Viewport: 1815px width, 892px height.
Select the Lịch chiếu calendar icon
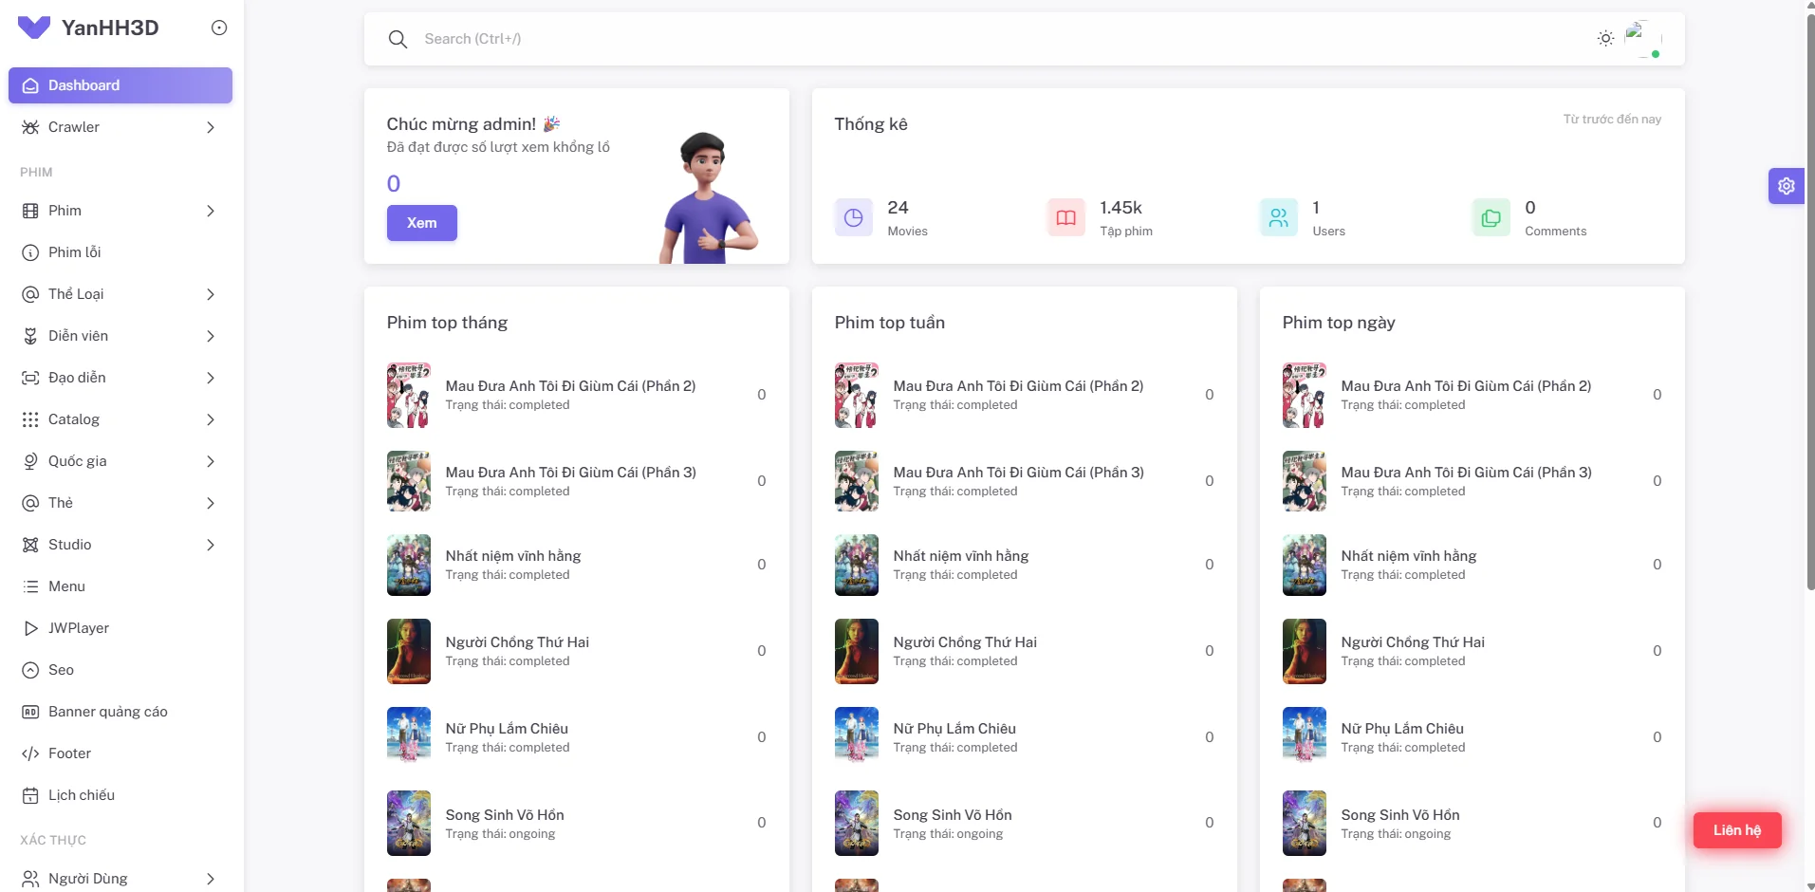[30, 795]
